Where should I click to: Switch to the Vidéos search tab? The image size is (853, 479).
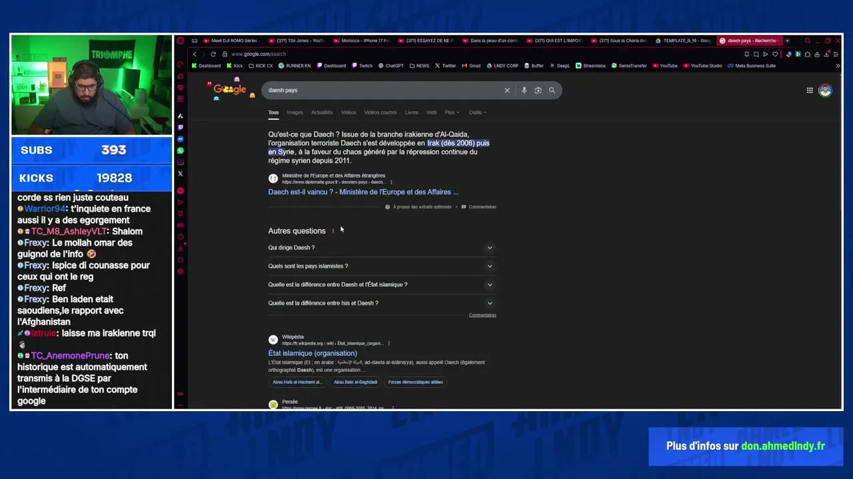349,112
